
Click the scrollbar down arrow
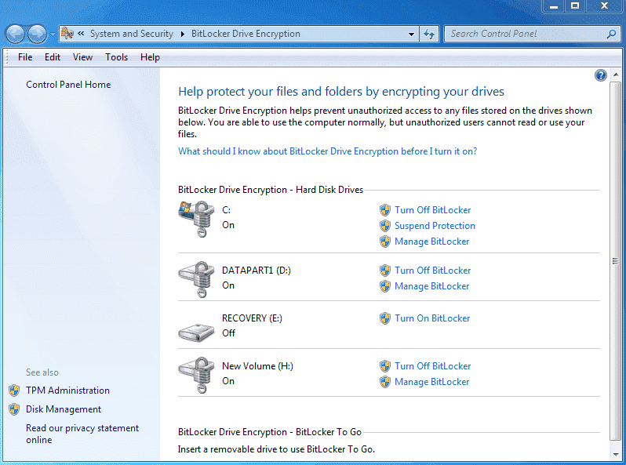(615, 454)
